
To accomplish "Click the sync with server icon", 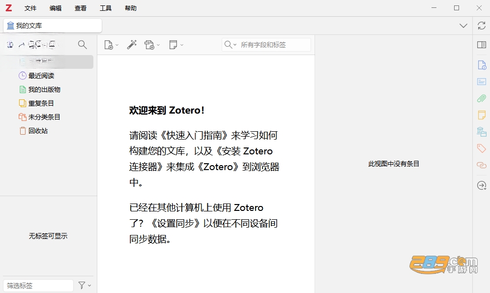I will coord(482,26).
